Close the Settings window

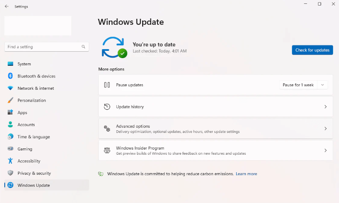[x=333, y=4]
